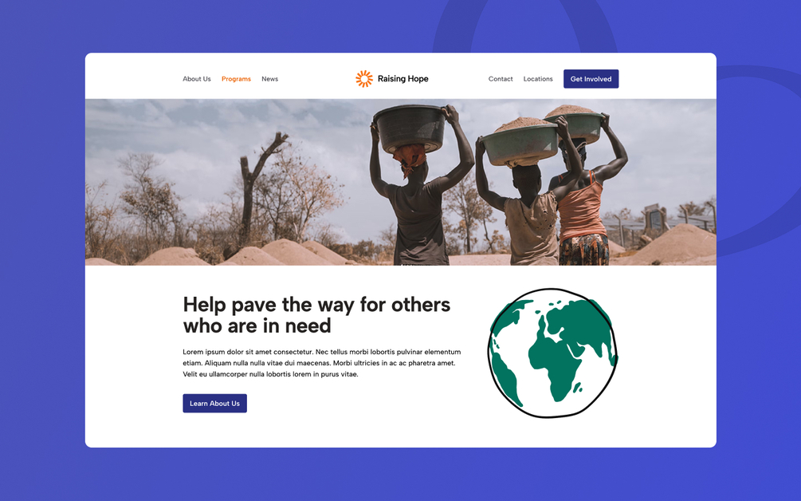Open the About Us nav link

click(x=197, y=79)
